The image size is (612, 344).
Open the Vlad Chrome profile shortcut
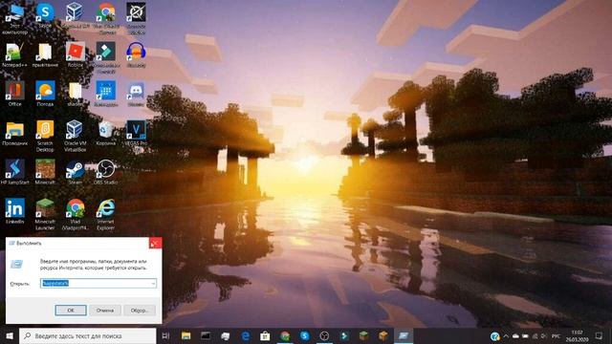point(76,214)
